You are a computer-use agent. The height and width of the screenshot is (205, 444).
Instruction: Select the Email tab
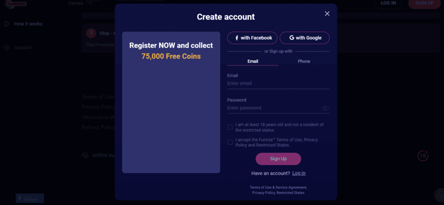click(x=253, y=61)
